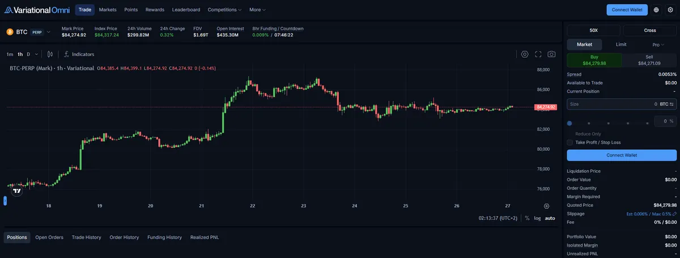Image resolution: width=680 pixels, height=258 pixels.
Task: Open the 50X leverage selector
Action: click(x=593, y=30)
